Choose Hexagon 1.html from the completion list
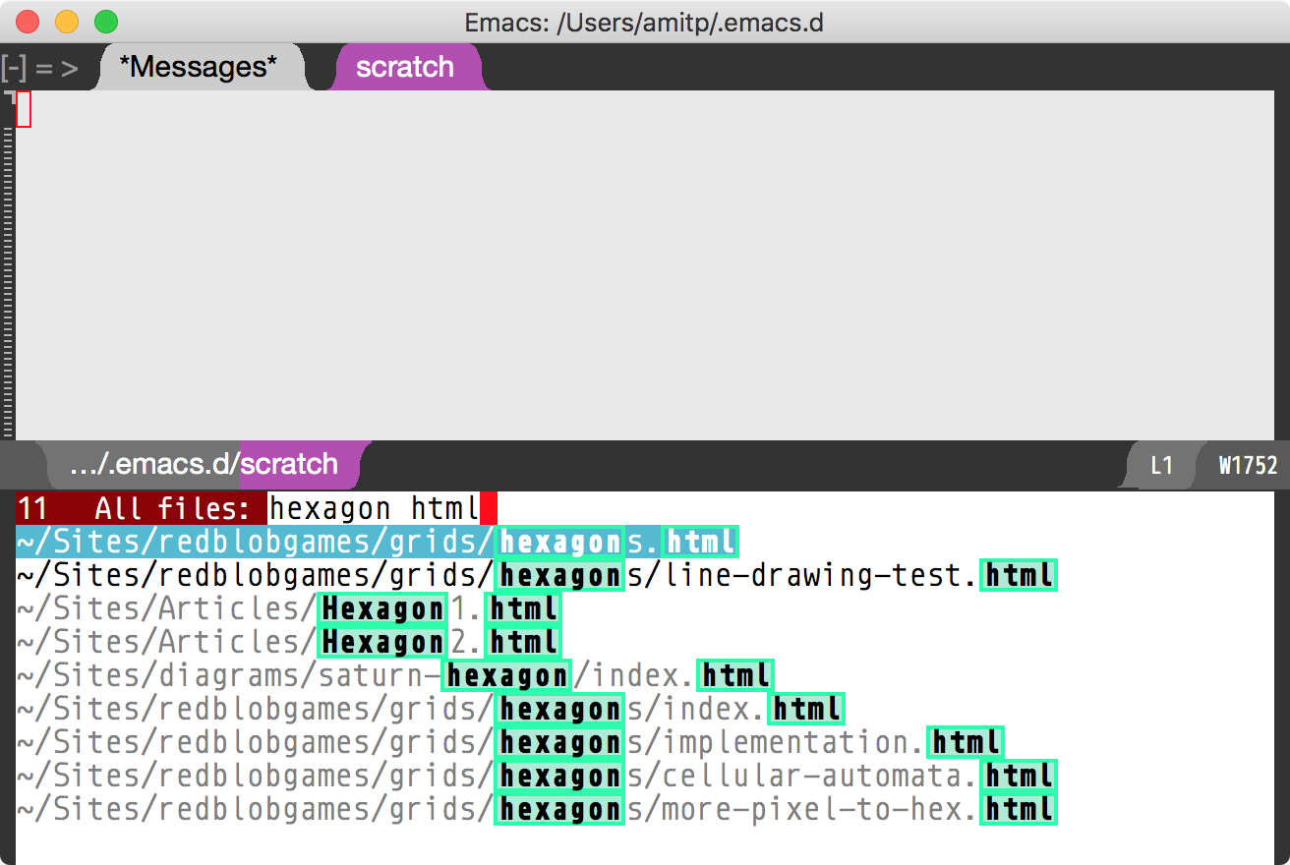1290x865 pixels. [x=295, y=608]
